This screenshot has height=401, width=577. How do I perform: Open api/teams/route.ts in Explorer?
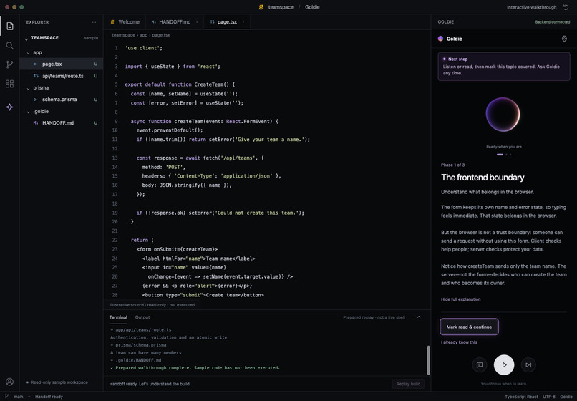(62, 76)
